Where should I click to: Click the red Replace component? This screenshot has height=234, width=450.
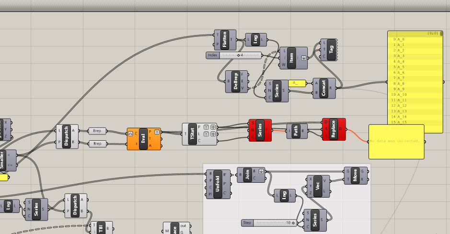(x=334, y=129)
